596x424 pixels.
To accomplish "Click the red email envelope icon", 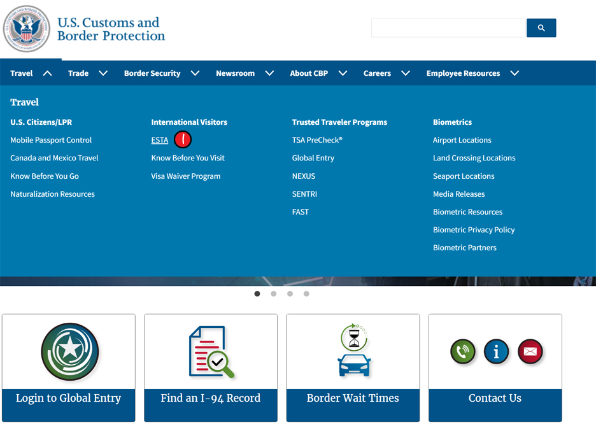I will pyautogui.click(x=530, y=351).
